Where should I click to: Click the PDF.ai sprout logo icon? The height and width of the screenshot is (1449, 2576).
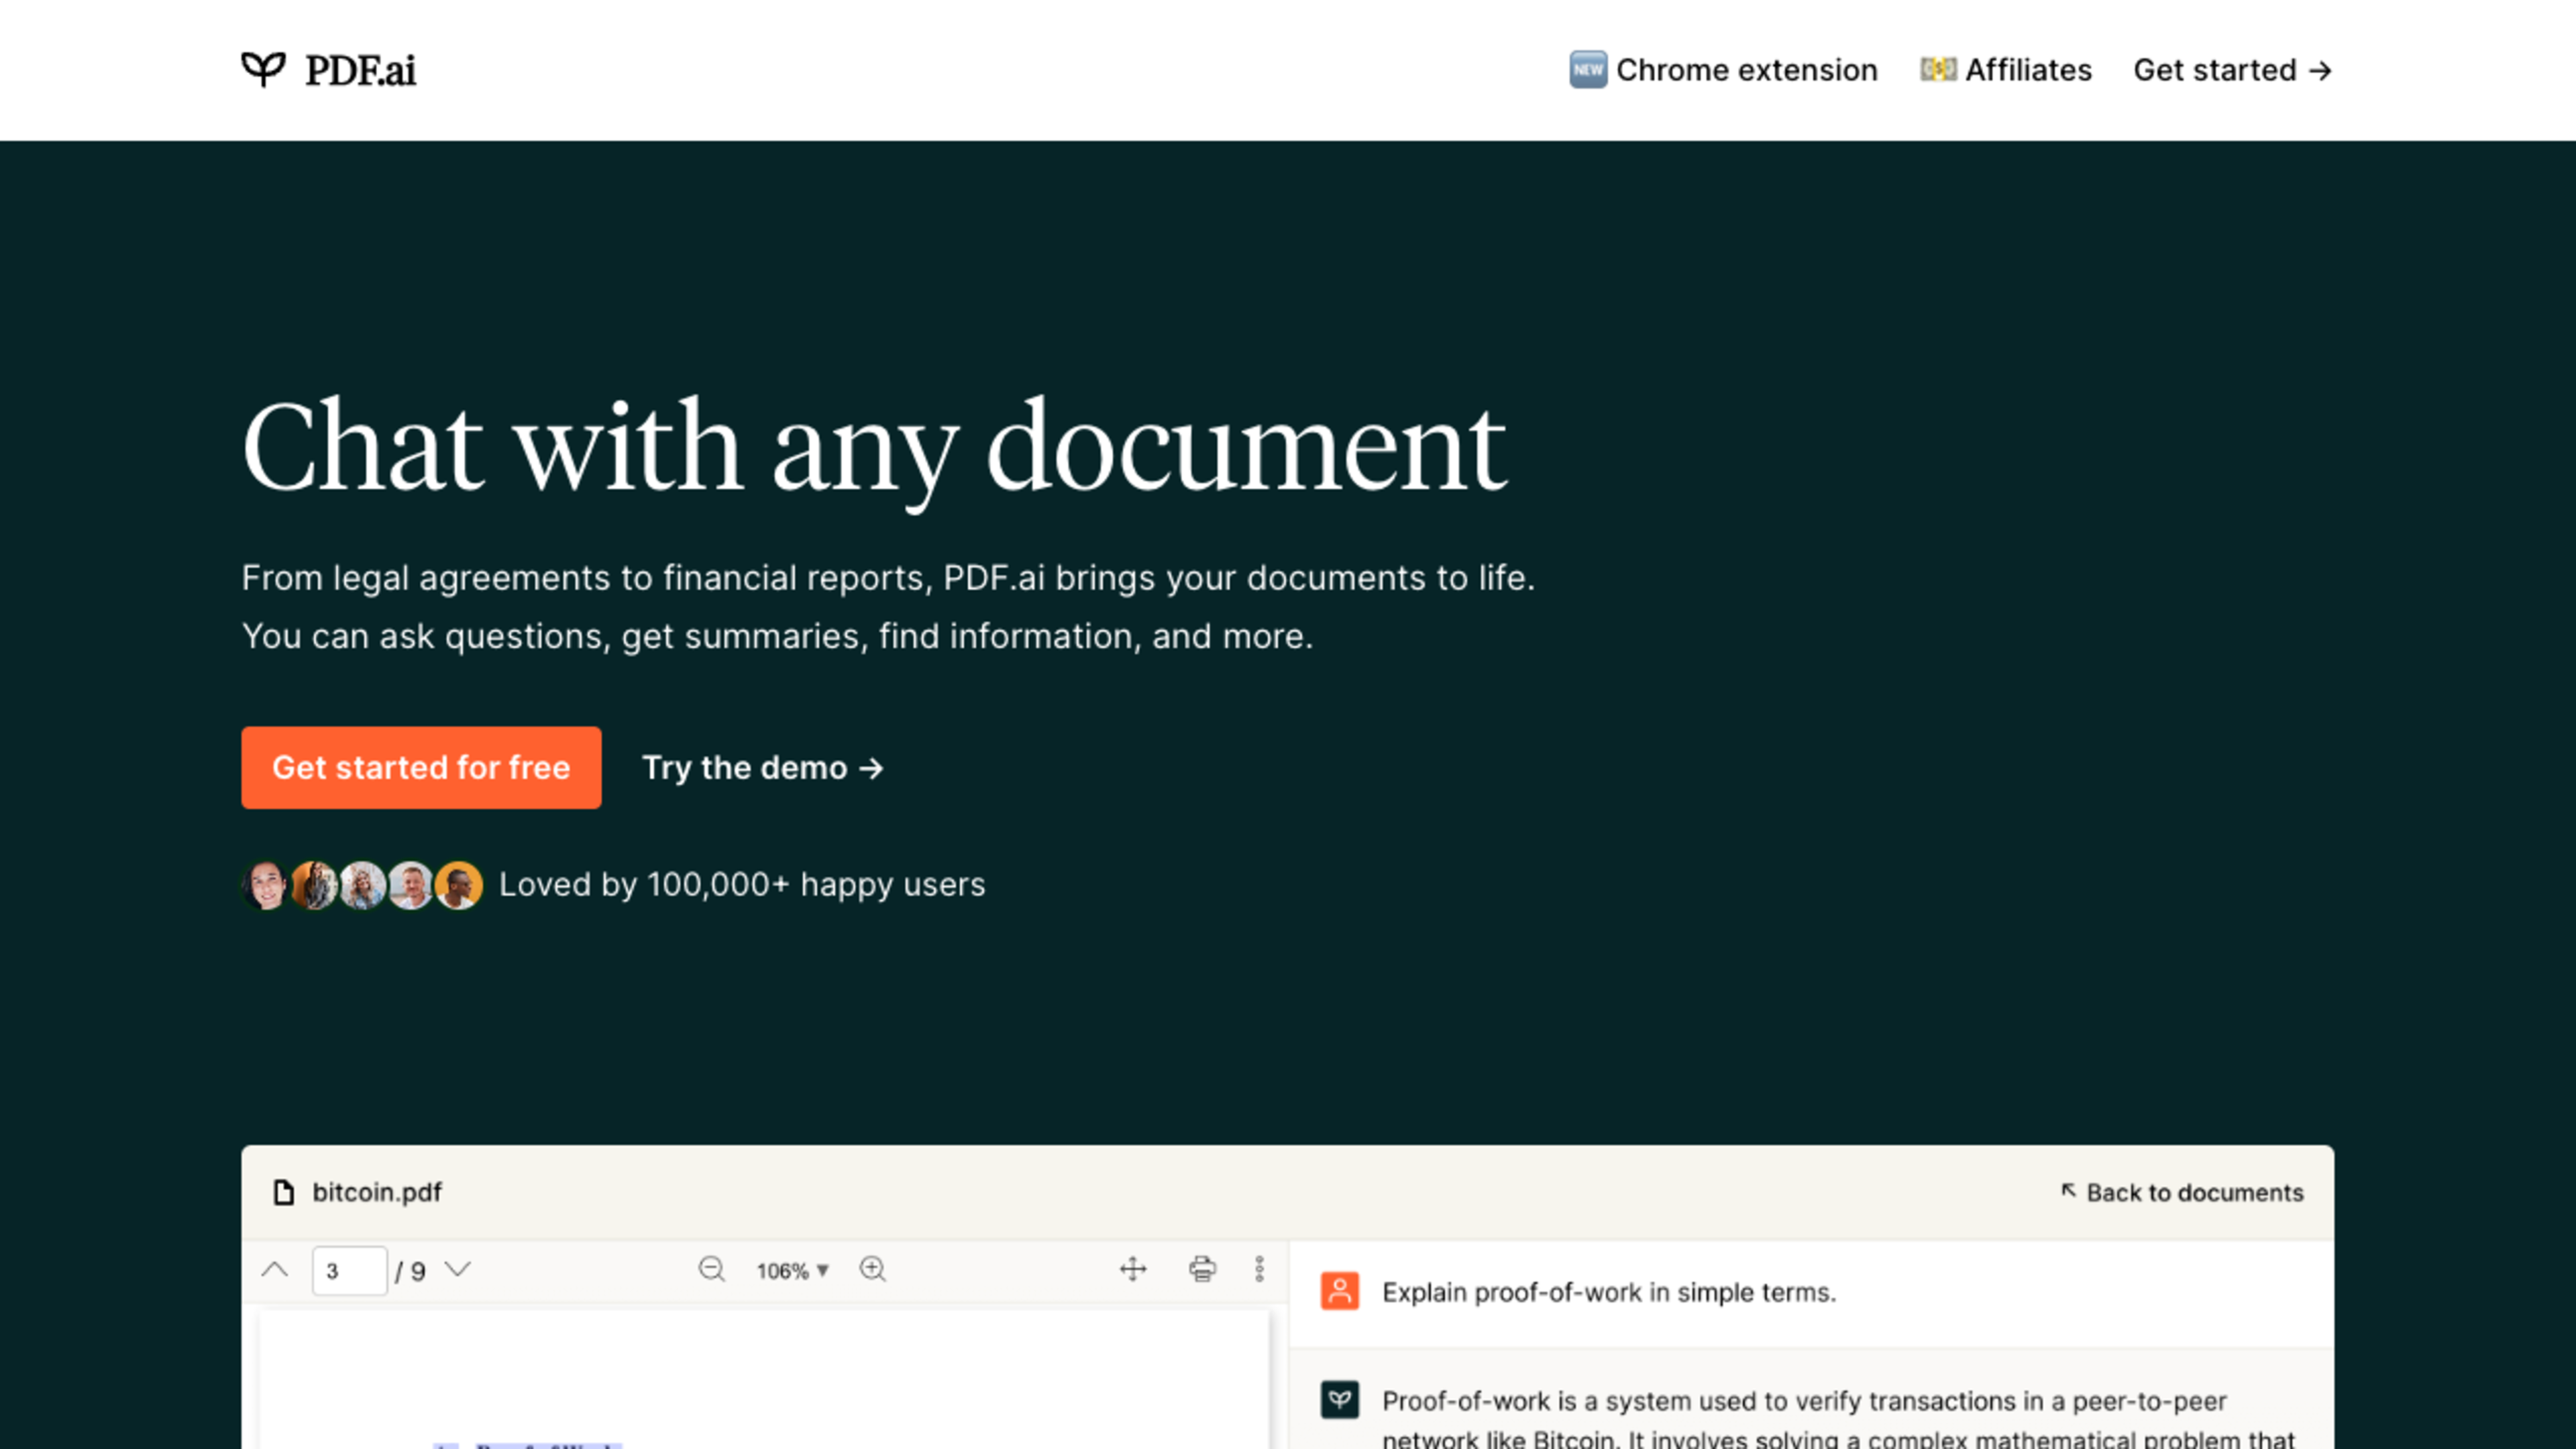(263, 69)
